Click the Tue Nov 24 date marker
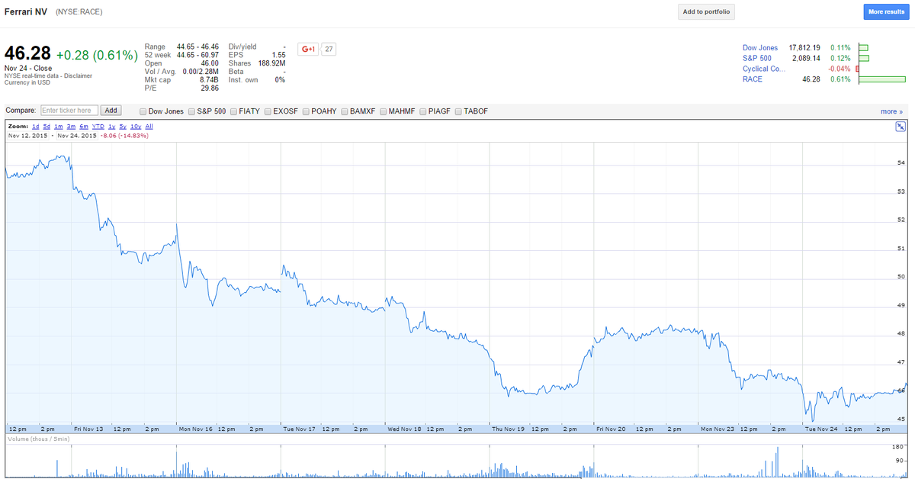The width and height of the screenshot is (915, 479). (x=821, y=429)
